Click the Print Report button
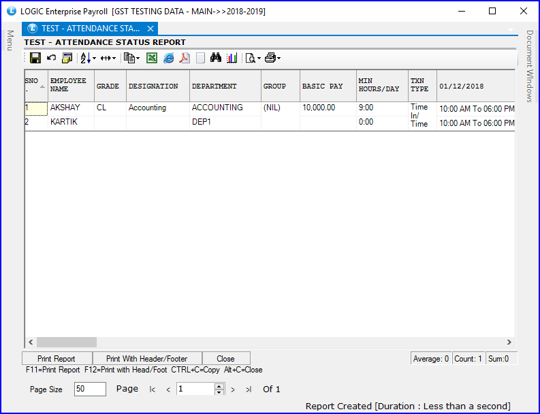The width and height of the screenshot is (540, 414). click(57, 359)
